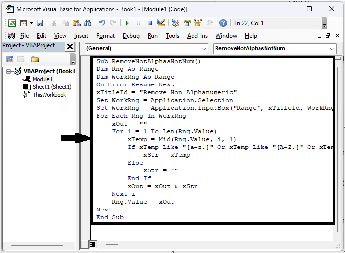Image resolution: width=345 pixels, height=253 pixels.
Task: Click the "Rng.Value = xOut" line
Action: click(x=143, y=202)
